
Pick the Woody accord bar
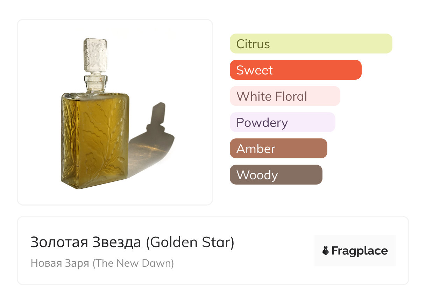click(276, 175)
